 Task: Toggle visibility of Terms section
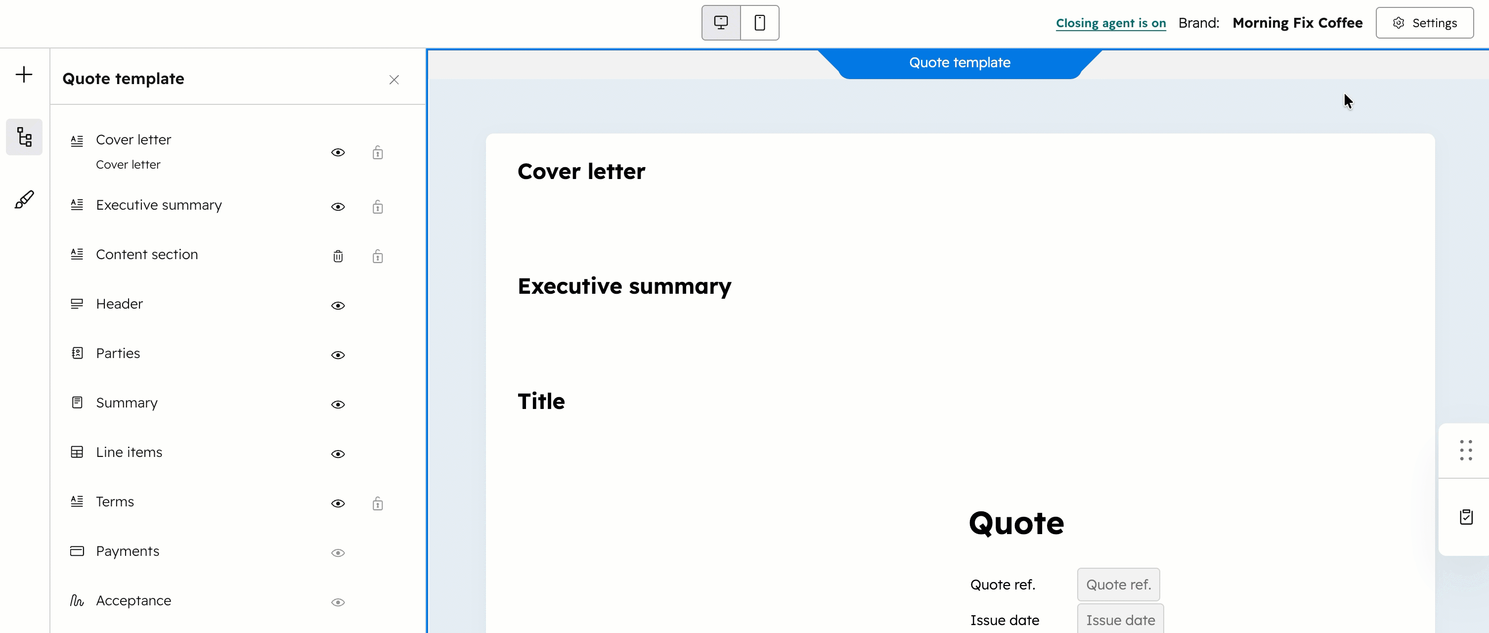(x=338, y=503)
